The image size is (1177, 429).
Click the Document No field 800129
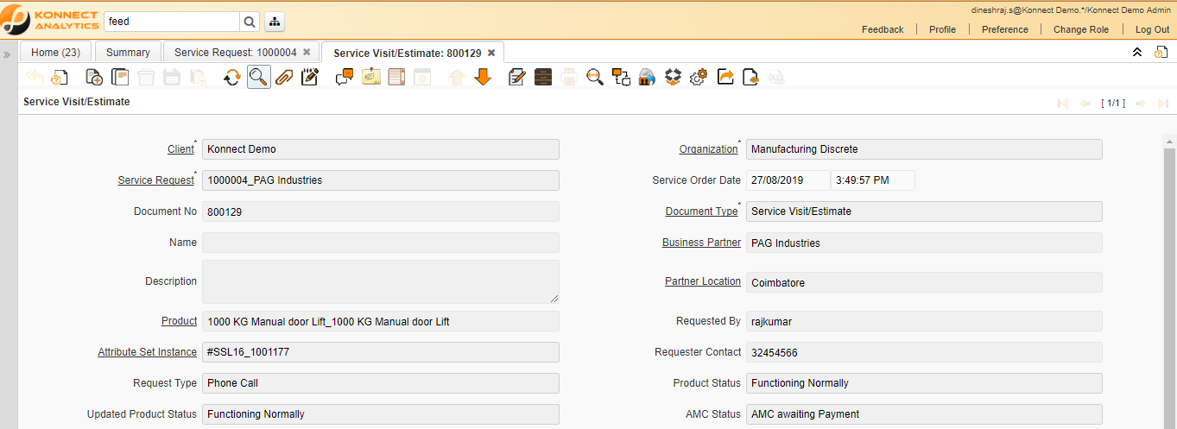(x=381, y=211)
